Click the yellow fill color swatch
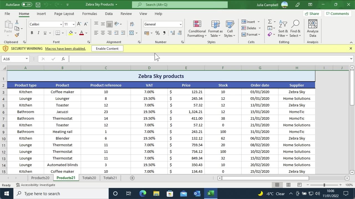This screenshot has height=199, width=355. click(x=71, y=33)
